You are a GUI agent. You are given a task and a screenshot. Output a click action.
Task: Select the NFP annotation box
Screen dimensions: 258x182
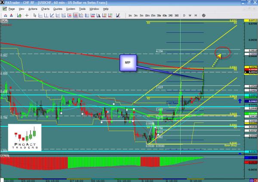(128, 62)
